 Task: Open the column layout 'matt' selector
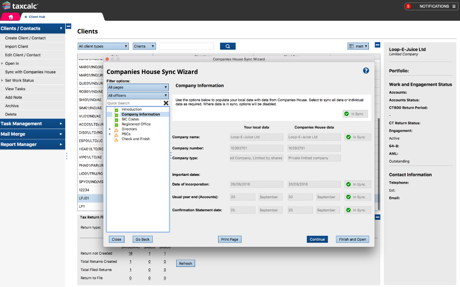tap(358, 46)
